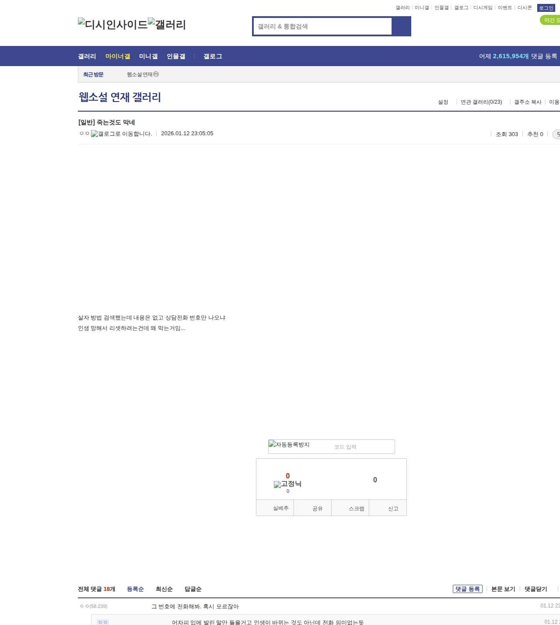Click the 갤러리 logo image beside 디시인사이드

[x=167, y=25]
